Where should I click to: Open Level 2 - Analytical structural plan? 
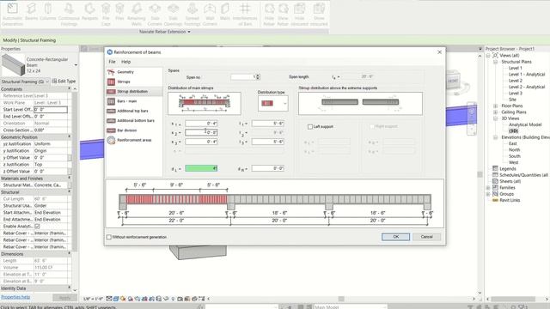(527, 87)
